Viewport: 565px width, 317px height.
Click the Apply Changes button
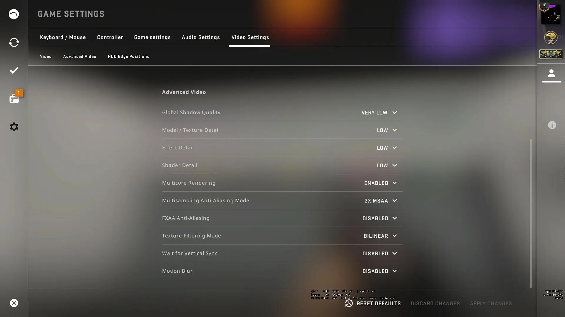point(491,303)
